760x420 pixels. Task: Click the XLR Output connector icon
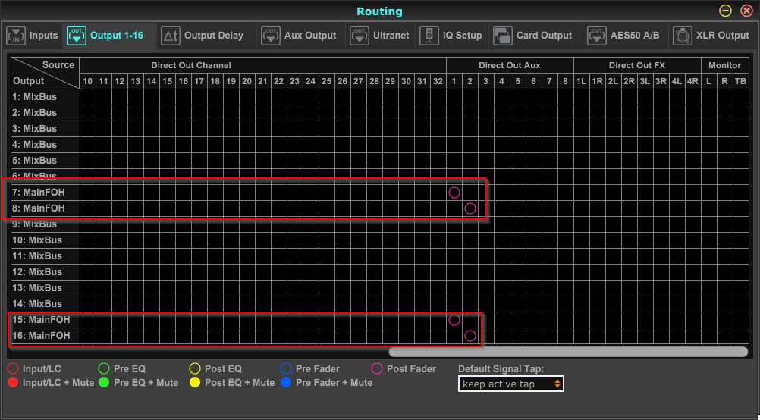(x=683, y=36)
